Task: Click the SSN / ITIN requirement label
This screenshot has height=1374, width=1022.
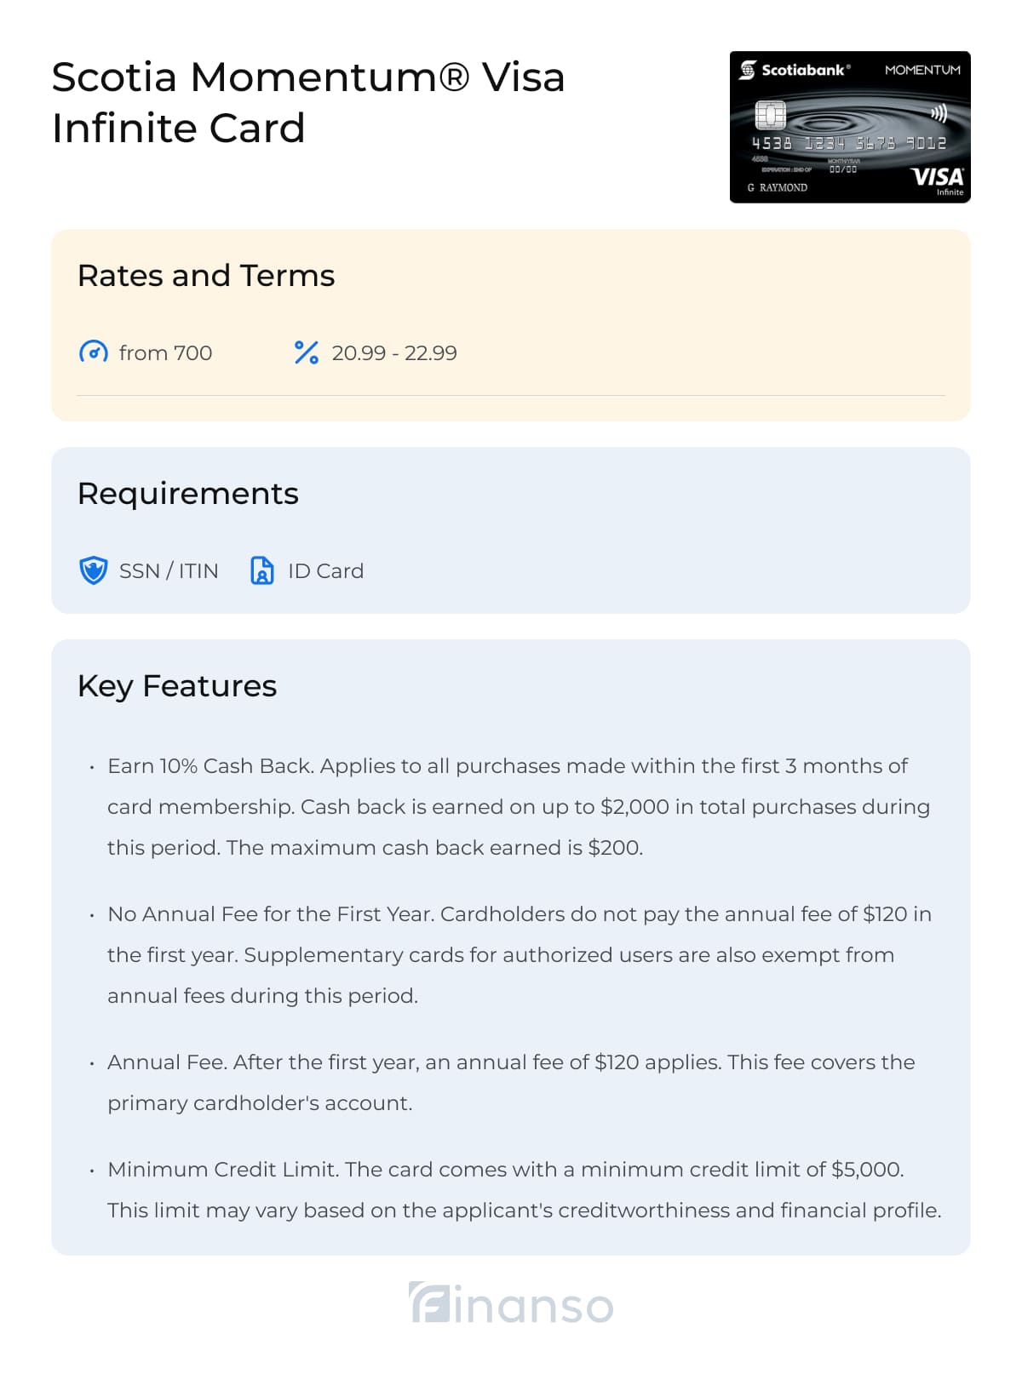Action: [x=169, y=570]
